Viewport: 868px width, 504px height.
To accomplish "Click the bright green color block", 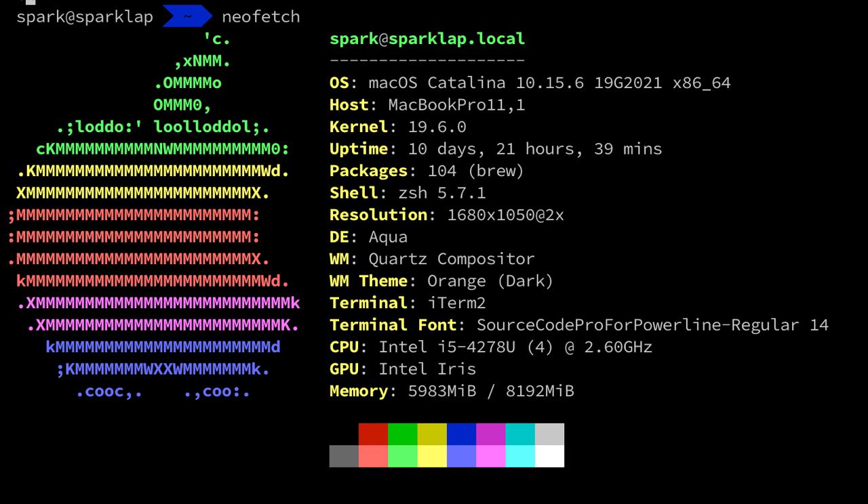I will coord(403,456).
